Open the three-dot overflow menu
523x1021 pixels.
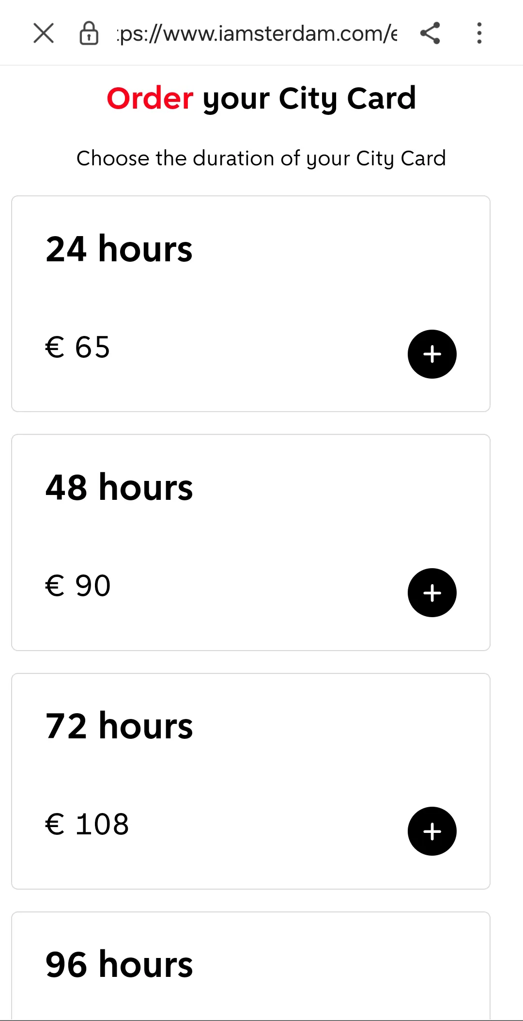(x=479, y=33)
